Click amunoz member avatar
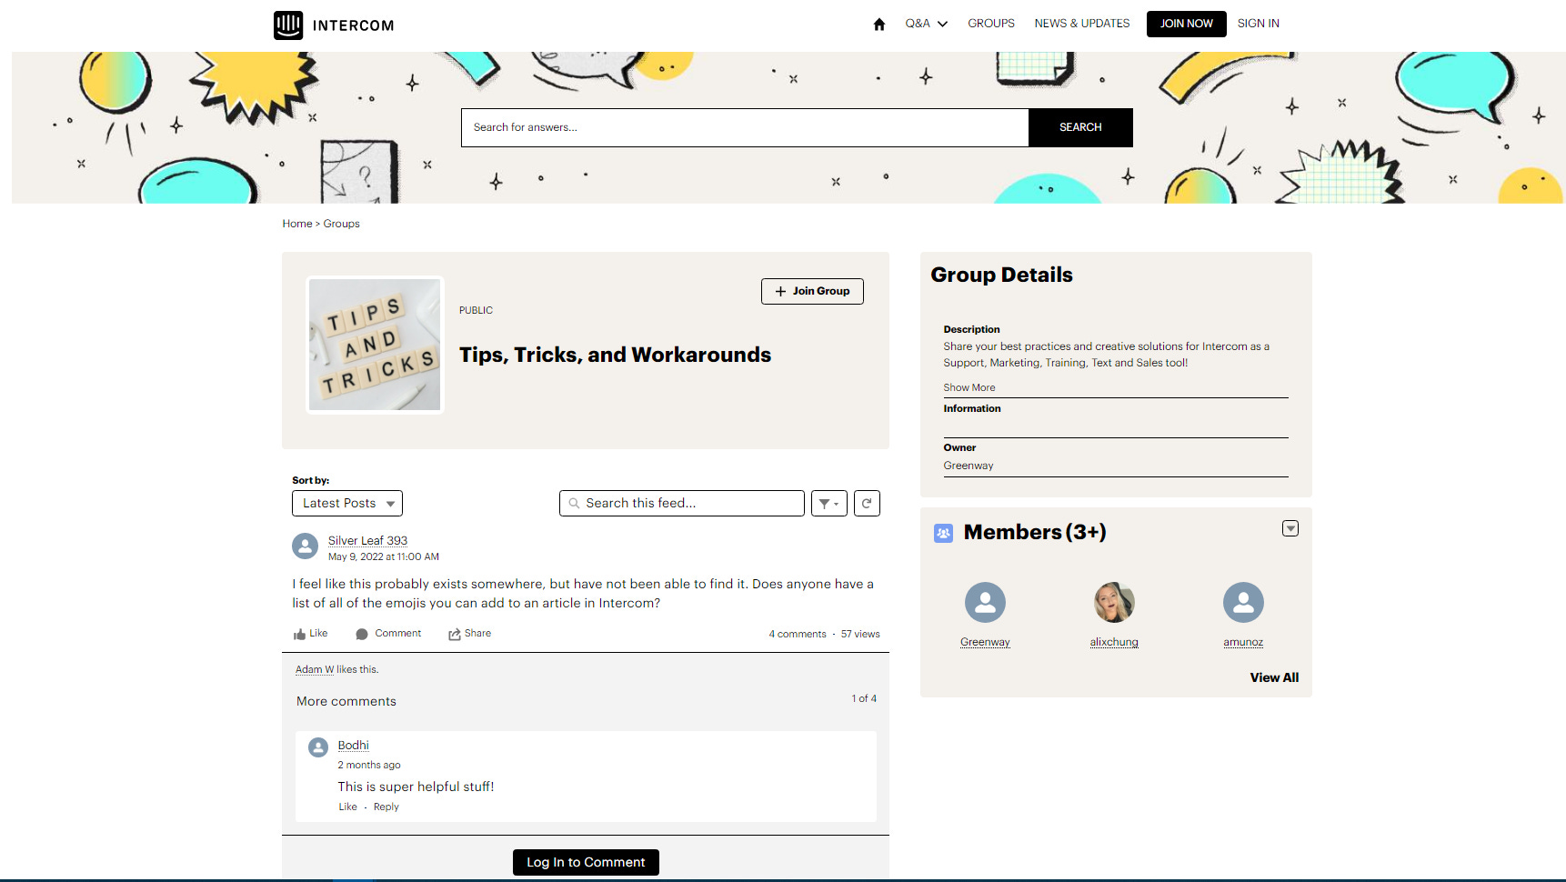Screen dimensions: 1566x882 (x=1243, y=602)
